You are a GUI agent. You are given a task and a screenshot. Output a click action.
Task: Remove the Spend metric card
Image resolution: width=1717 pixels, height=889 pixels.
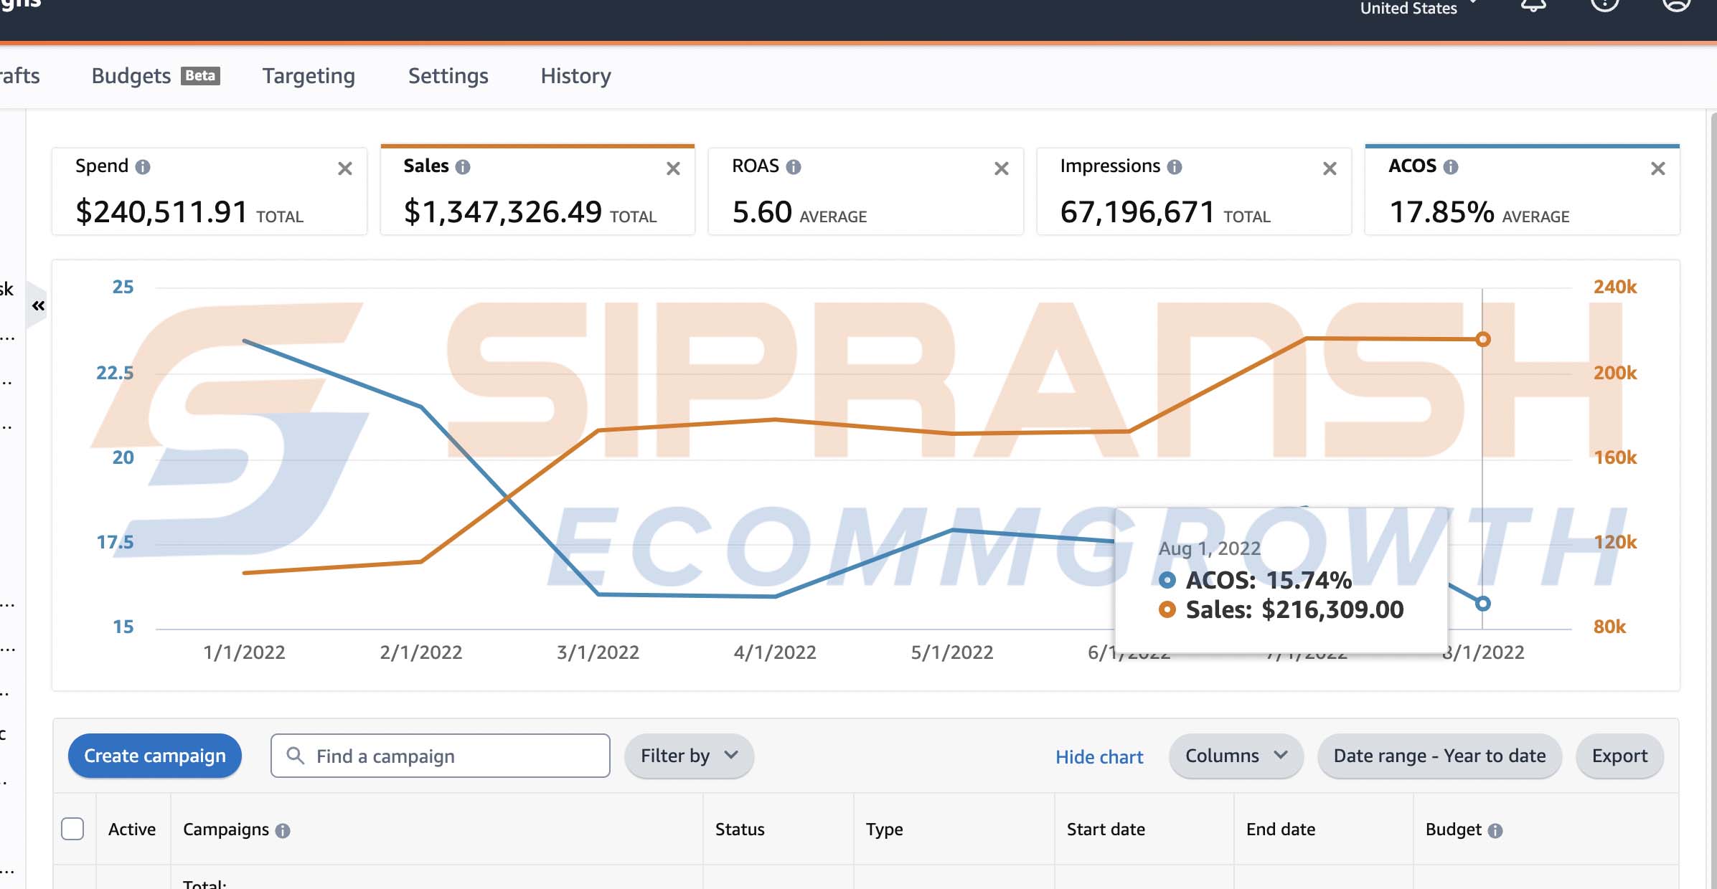pyautogui.click(x=345, y=168)
